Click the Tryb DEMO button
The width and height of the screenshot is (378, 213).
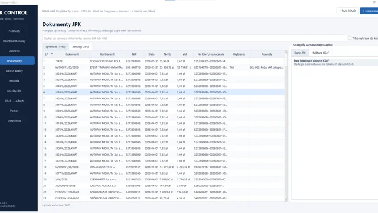tap(347, 11)
